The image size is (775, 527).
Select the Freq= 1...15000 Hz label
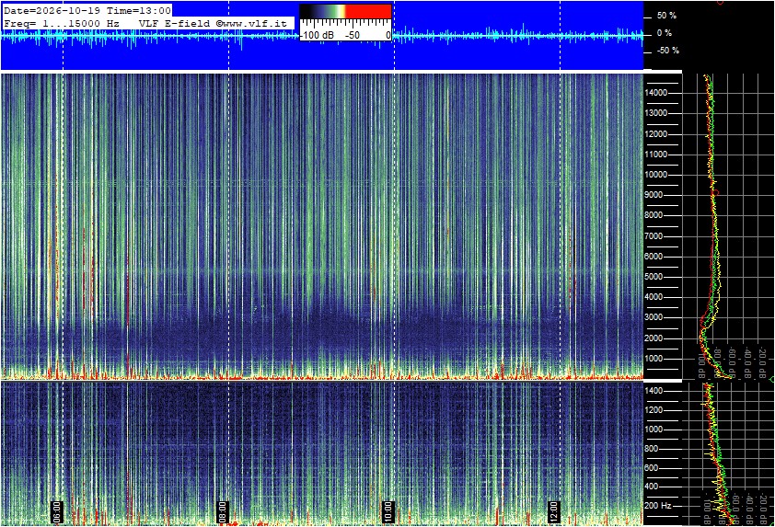(62, 23)
